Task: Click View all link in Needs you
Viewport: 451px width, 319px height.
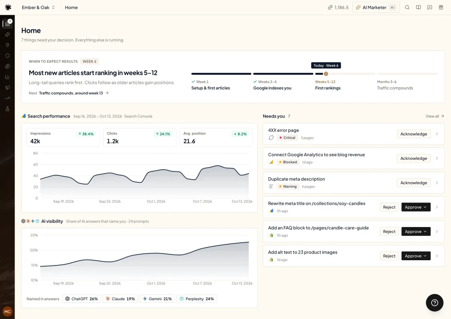Action: pos(435,116)
